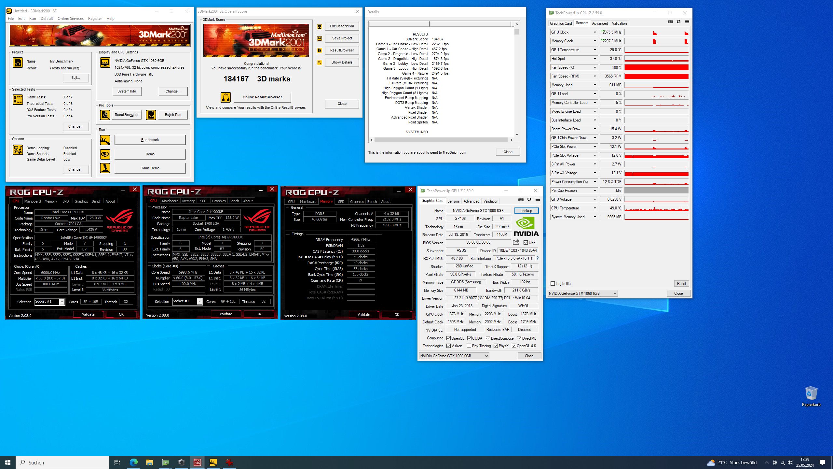Open the GPU selector dropdown in GPU-Z Graphics Card window
Viewport: 833px width, 469px height.
454,356
